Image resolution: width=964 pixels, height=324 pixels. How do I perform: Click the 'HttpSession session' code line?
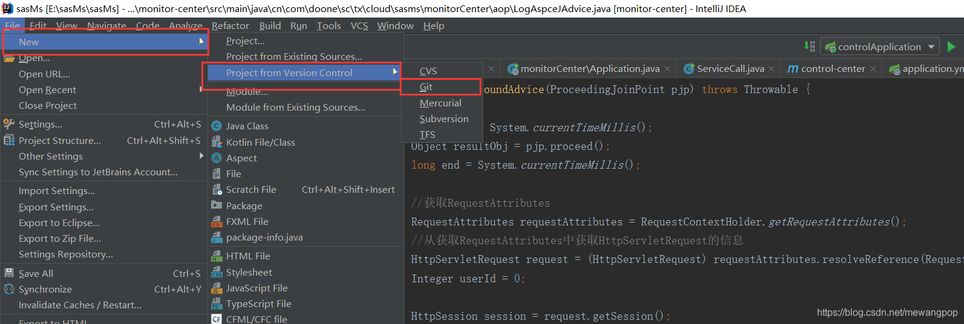pyautogui.click(x=541, y=316)
